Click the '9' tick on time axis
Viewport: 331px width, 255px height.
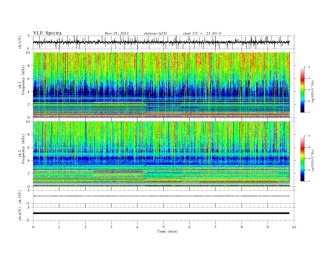click(x=267, y=227)
